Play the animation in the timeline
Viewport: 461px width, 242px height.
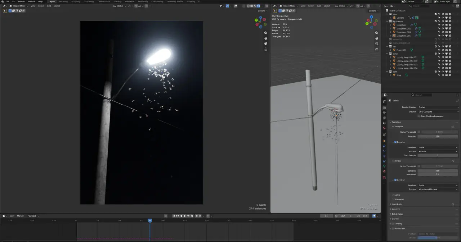(x=185, y=216)
